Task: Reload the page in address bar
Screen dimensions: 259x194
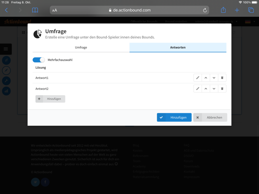Action: click(x=205, y=10)
